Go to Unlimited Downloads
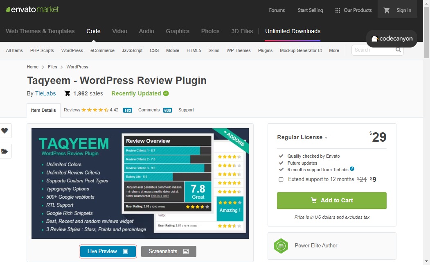 pyautogui.click(x=293, y=31)
